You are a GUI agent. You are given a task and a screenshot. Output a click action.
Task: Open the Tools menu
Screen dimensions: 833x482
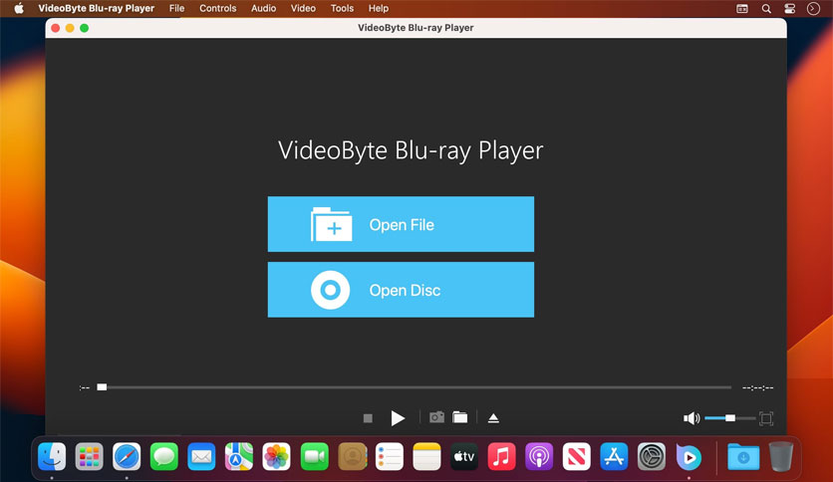tap(342, 9)
